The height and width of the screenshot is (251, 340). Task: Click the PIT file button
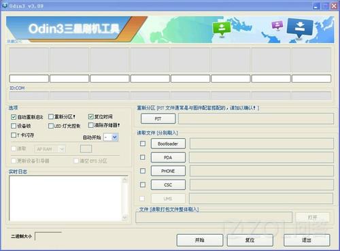[x=158, y=118]
